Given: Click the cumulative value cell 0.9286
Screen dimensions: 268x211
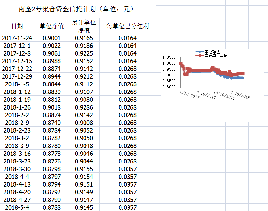Looking at the screenshot, I should 84,107.
